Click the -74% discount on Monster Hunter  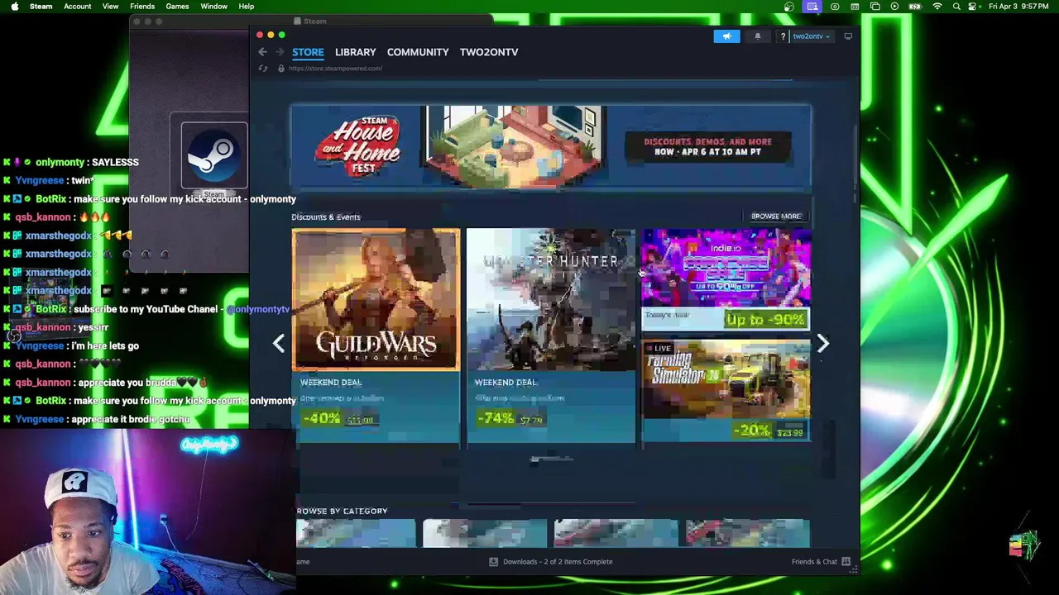496,419
